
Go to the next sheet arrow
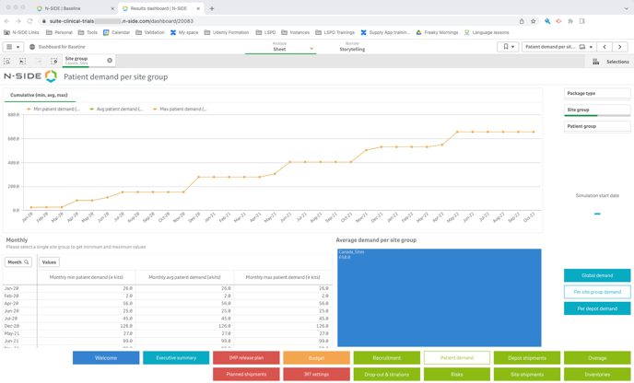coord(620,47)
